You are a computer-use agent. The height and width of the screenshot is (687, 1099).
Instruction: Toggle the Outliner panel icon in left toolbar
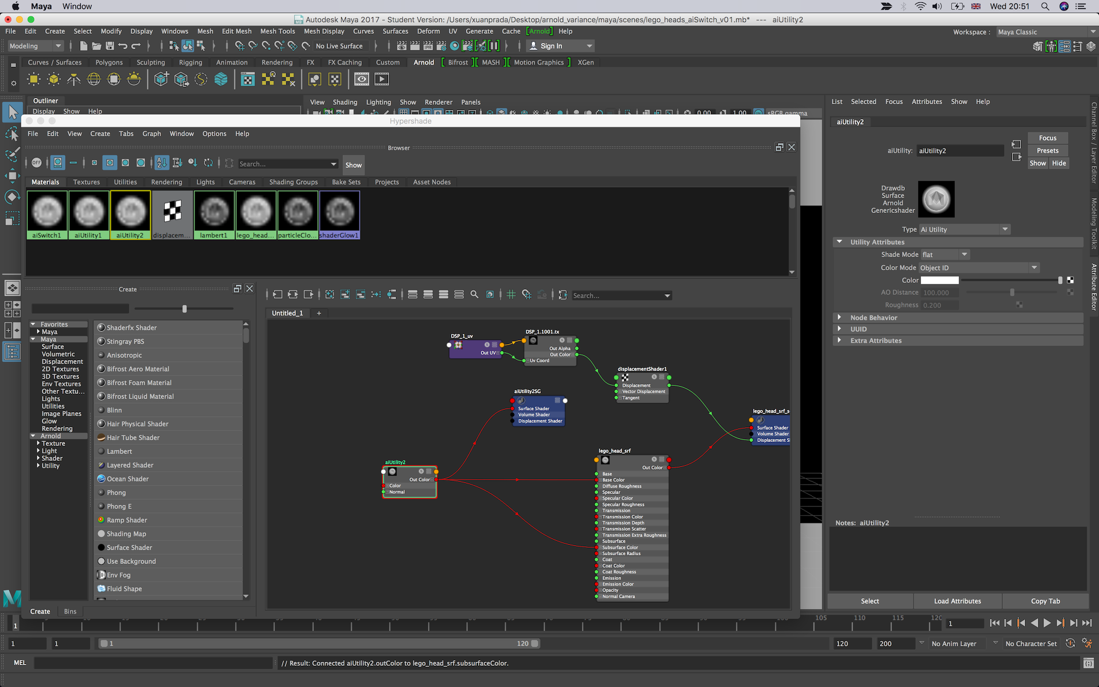(x=12, y=352)
